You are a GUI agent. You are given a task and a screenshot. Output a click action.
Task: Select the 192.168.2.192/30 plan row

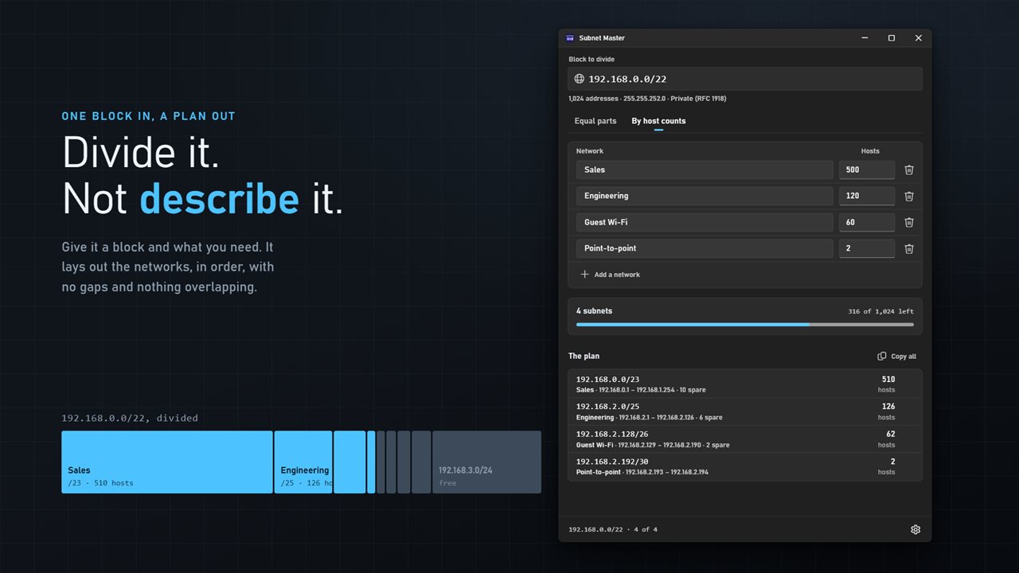coord(745,466)
